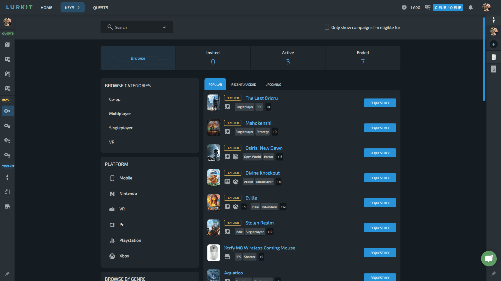Request key for Divine Knockout
The height and width of the screenshot is (281, 501).
380,178
